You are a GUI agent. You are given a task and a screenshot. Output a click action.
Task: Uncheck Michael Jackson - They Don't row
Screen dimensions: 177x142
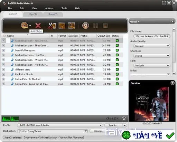pos(3,46)
